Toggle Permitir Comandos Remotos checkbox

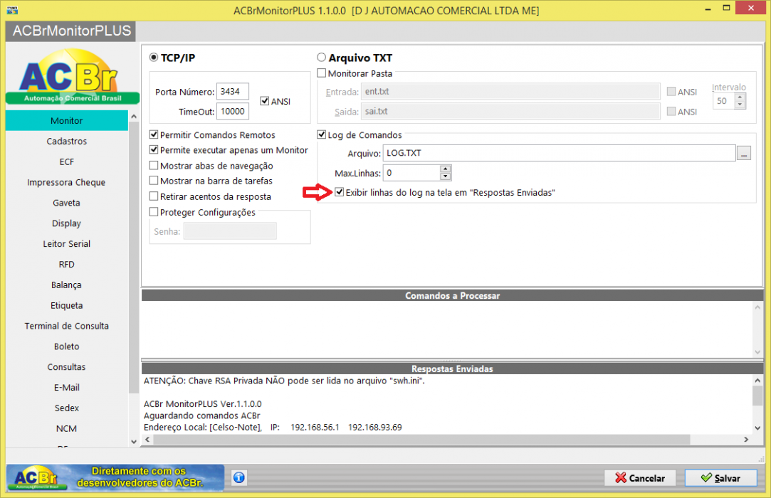(x=154, y=134)
